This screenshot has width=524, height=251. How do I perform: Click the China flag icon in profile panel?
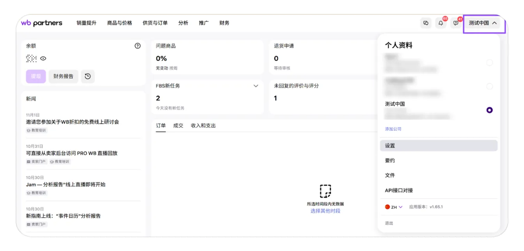387,207
